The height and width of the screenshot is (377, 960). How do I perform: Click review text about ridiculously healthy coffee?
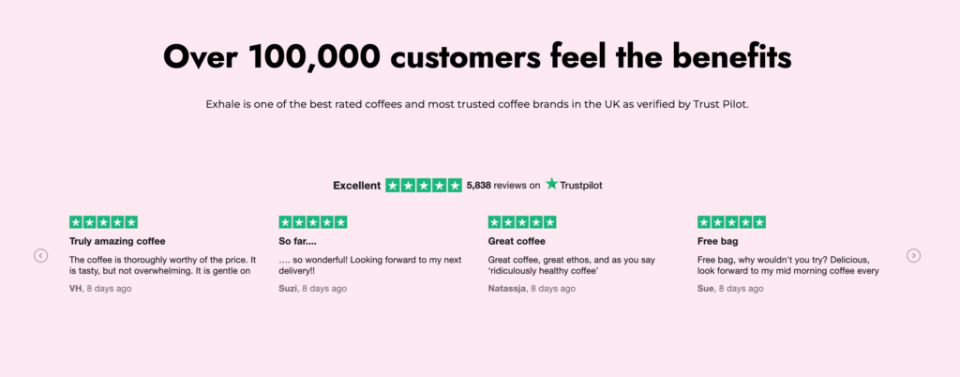point(574,265)
